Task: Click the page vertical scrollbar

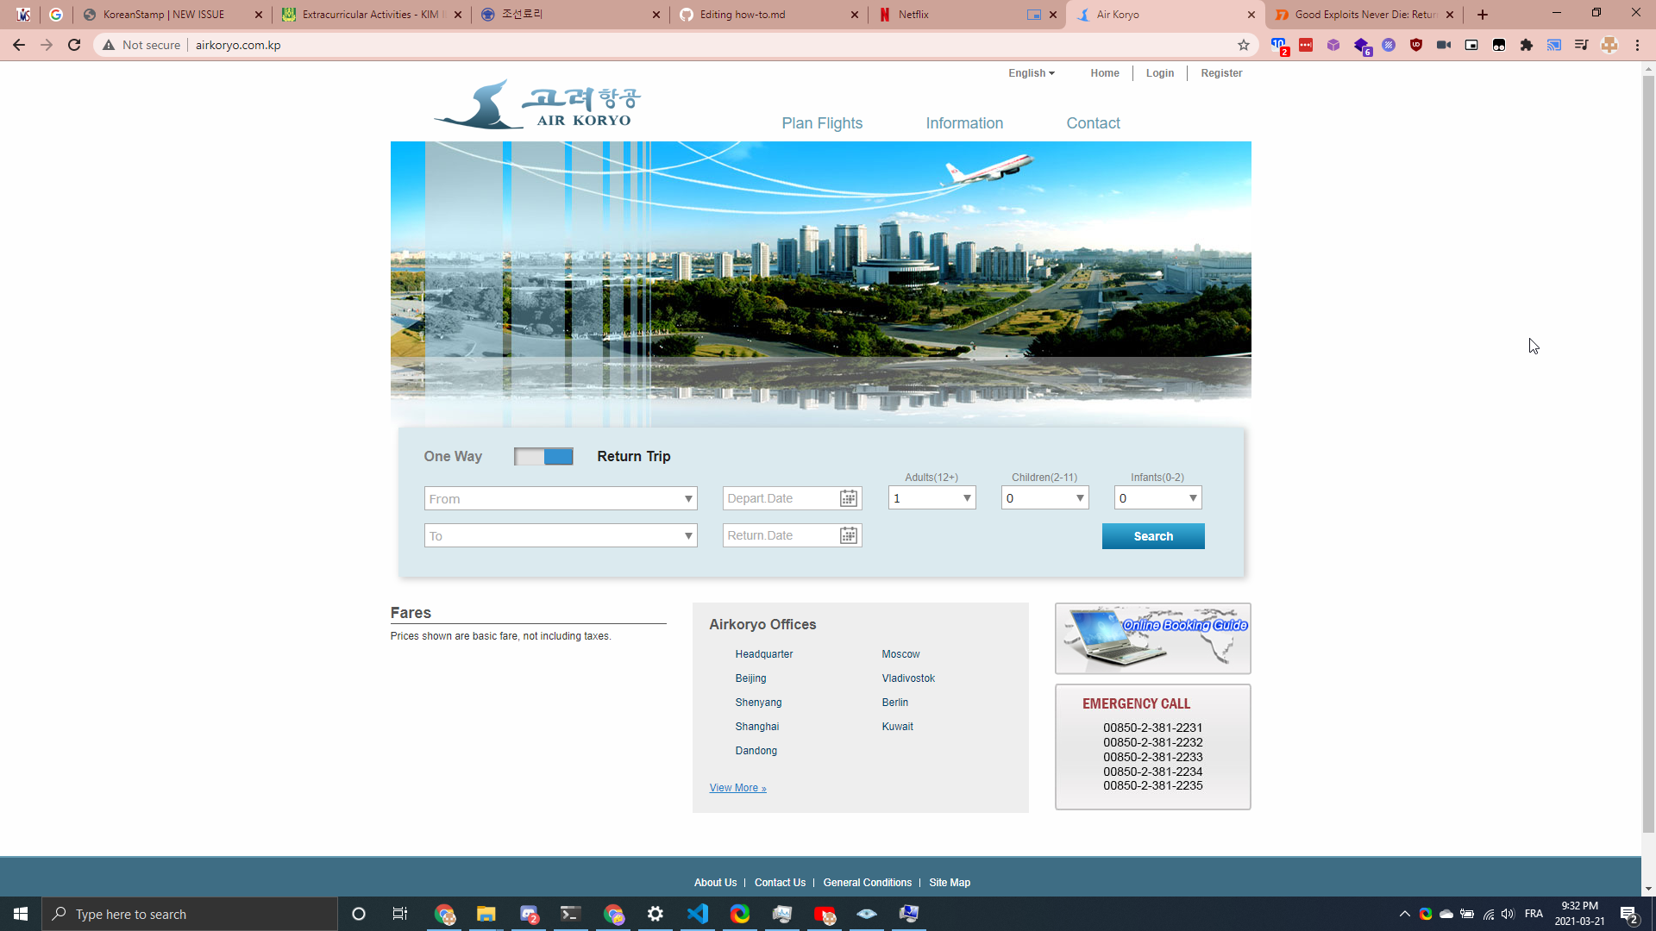Action: click(1648, 431)
